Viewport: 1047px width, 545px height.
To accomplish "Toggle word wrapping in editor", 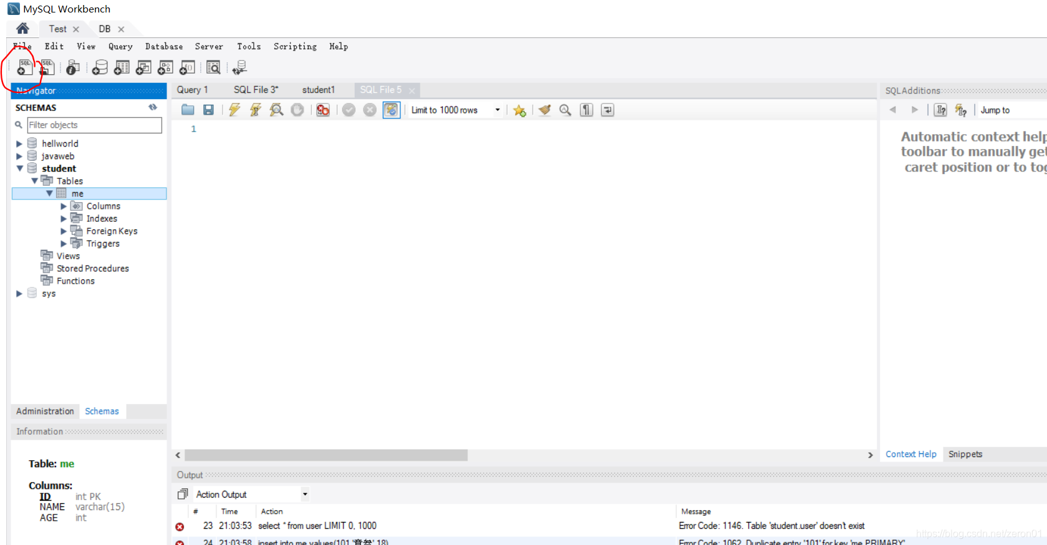I will point(607,110).
